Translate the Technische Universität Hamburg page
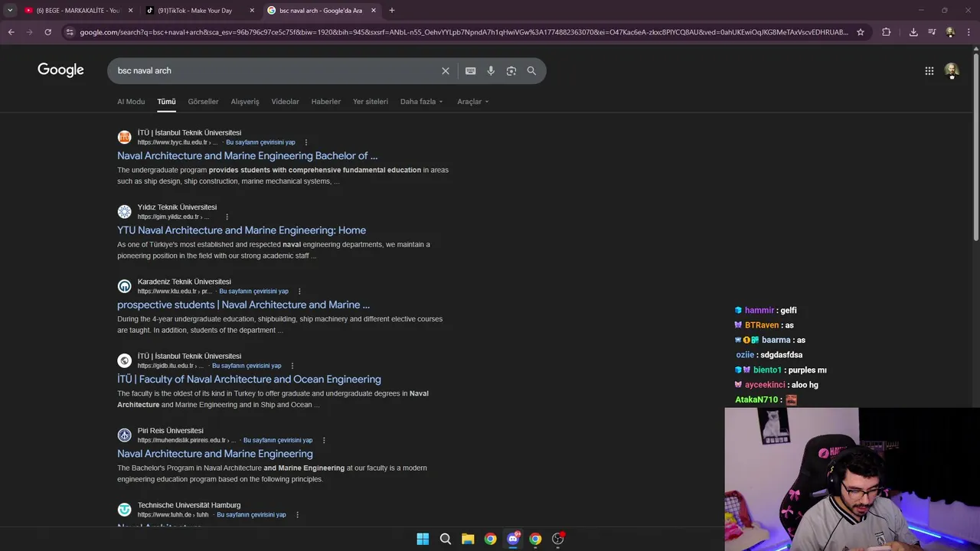Screen dimensions: 980x551 (251, 515)
